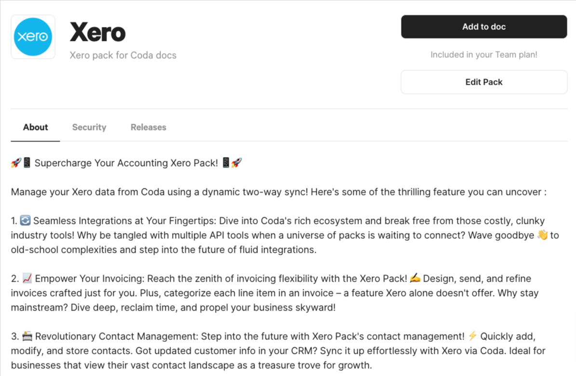Select the About tab
Image resolution: width=576 pixels, height=376 pixels.
click(36, 127)
